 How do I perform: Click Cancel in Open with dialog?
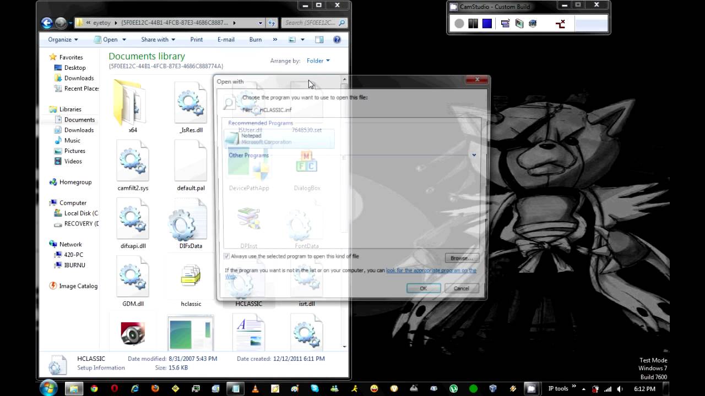[462, 288]
